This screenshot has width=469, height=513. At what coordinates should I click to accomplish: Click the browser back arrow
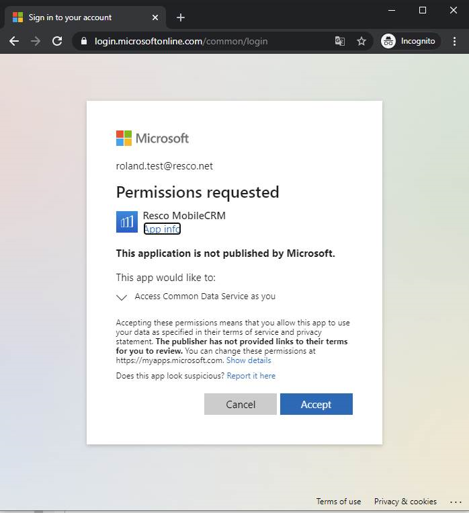(13, 41)
